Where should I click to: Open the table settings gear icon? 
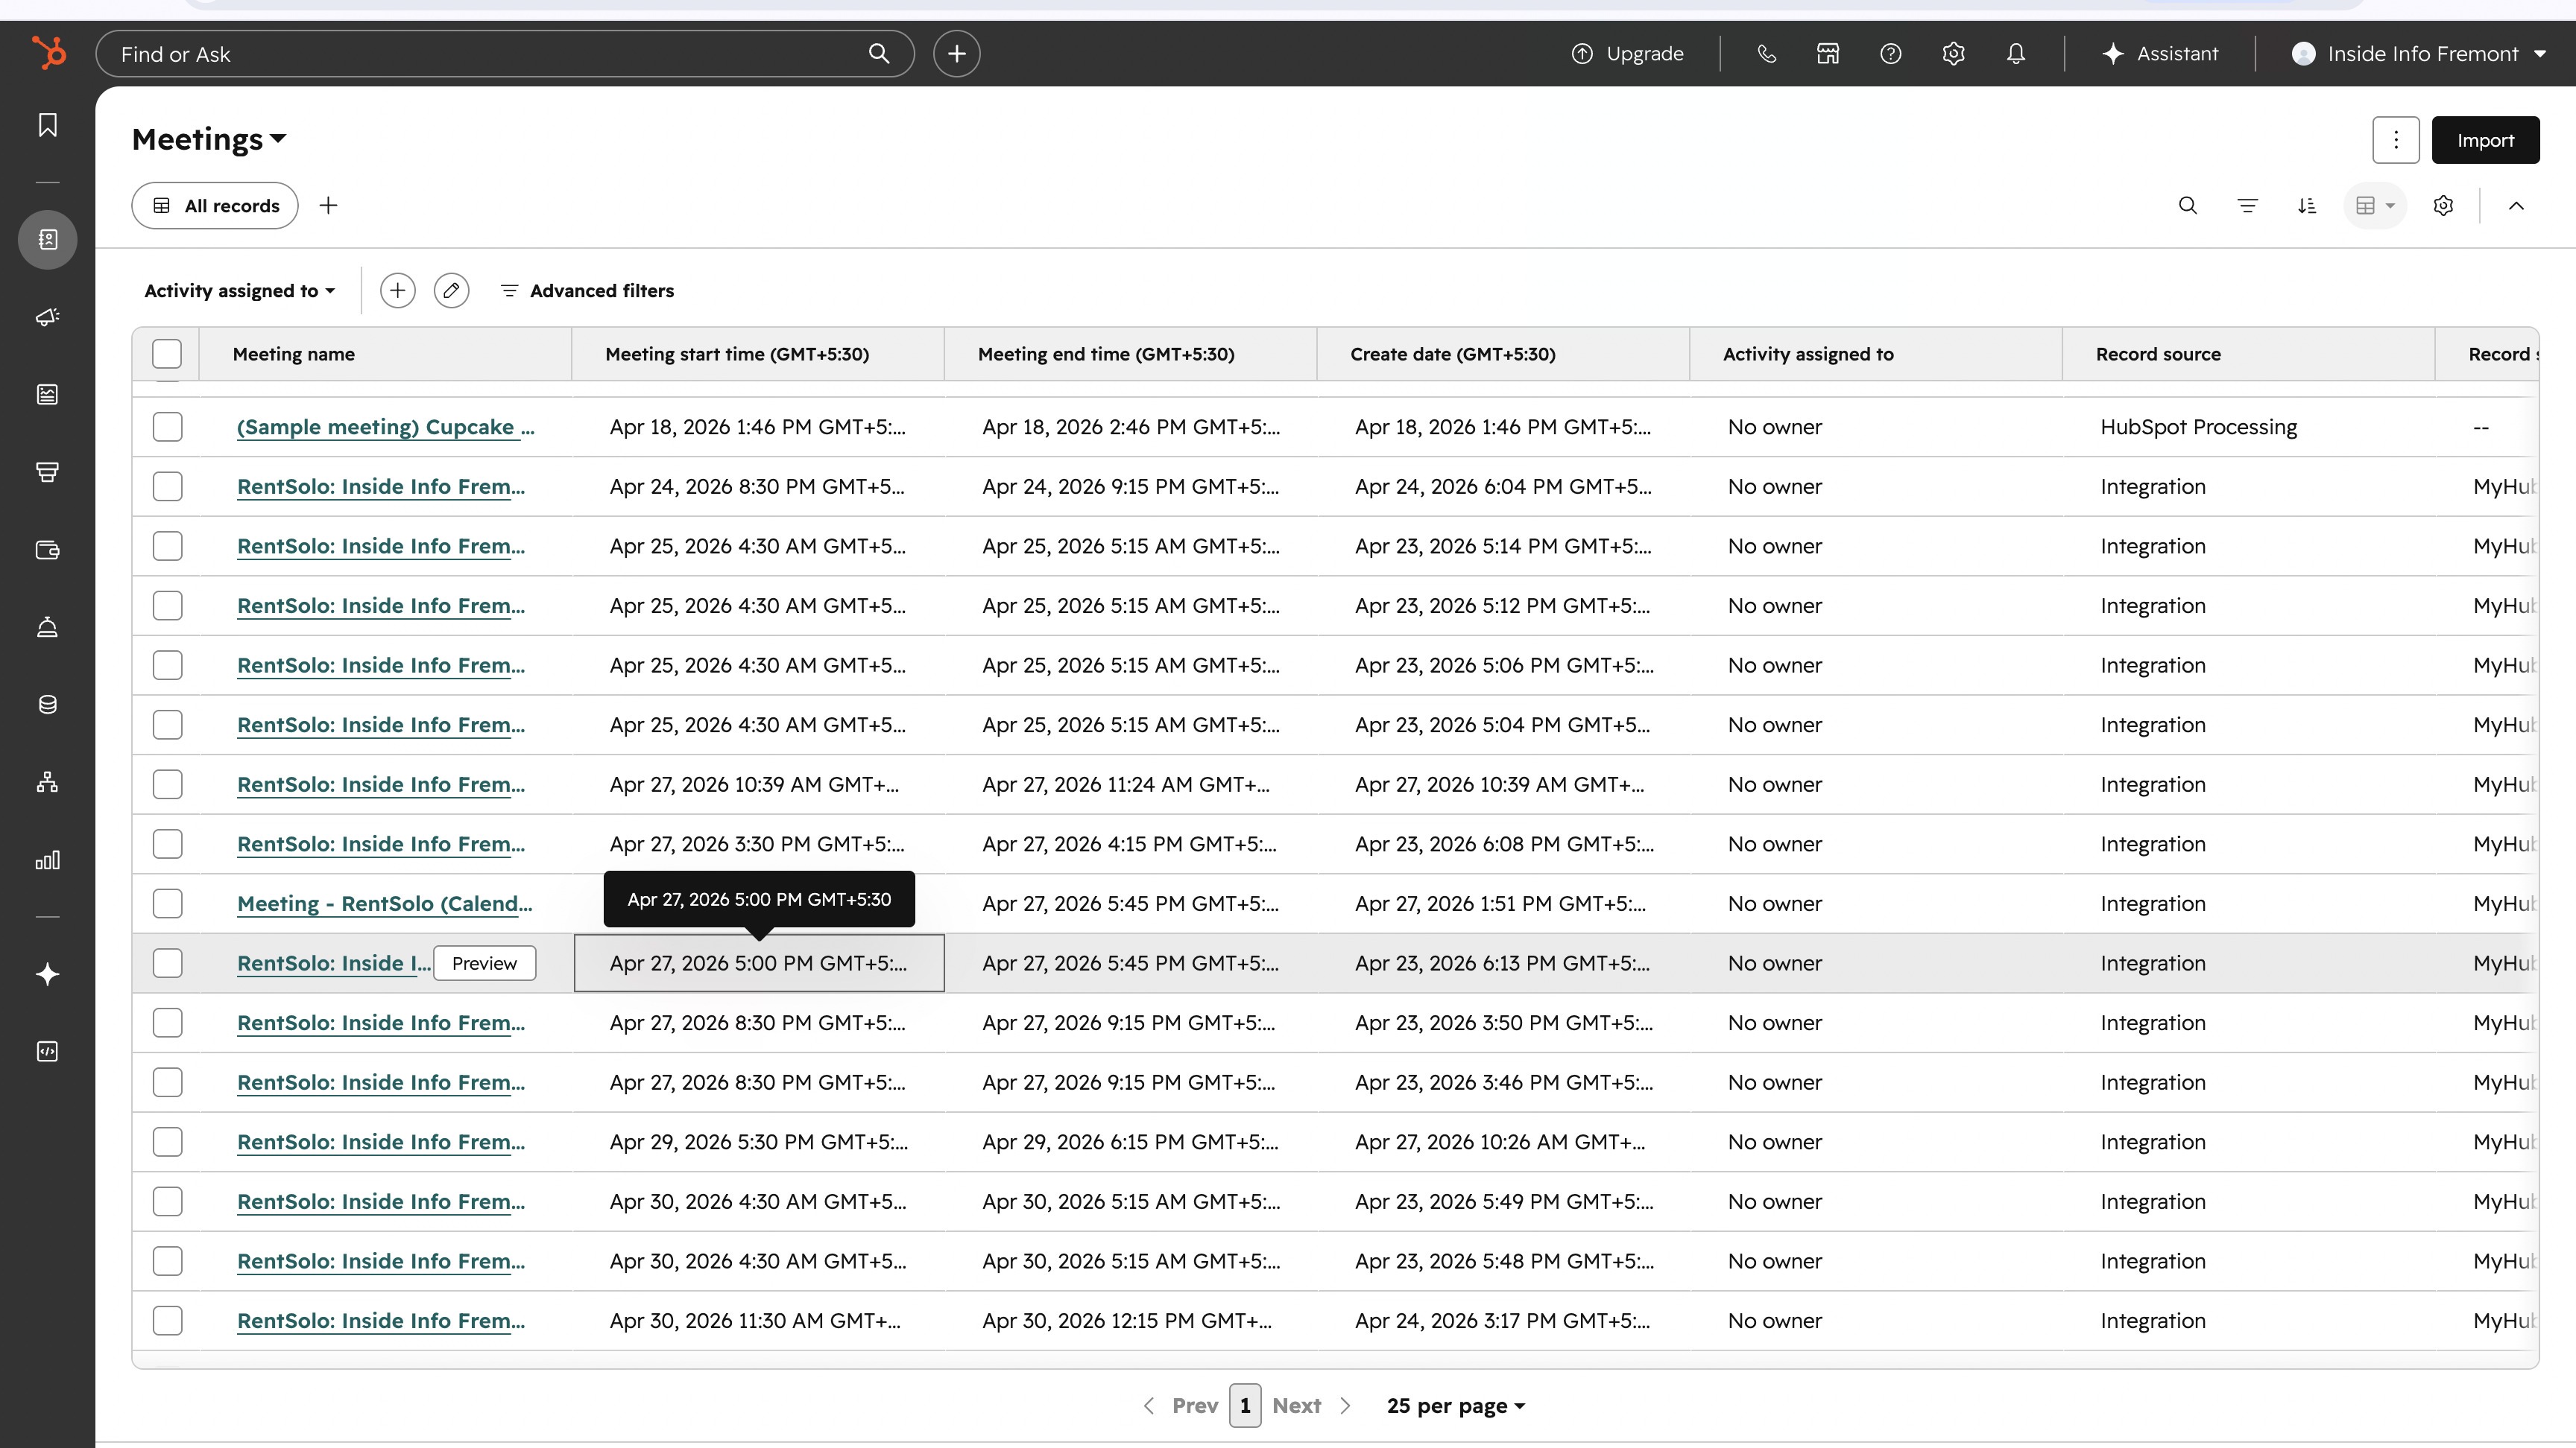tap(2443, 206)
